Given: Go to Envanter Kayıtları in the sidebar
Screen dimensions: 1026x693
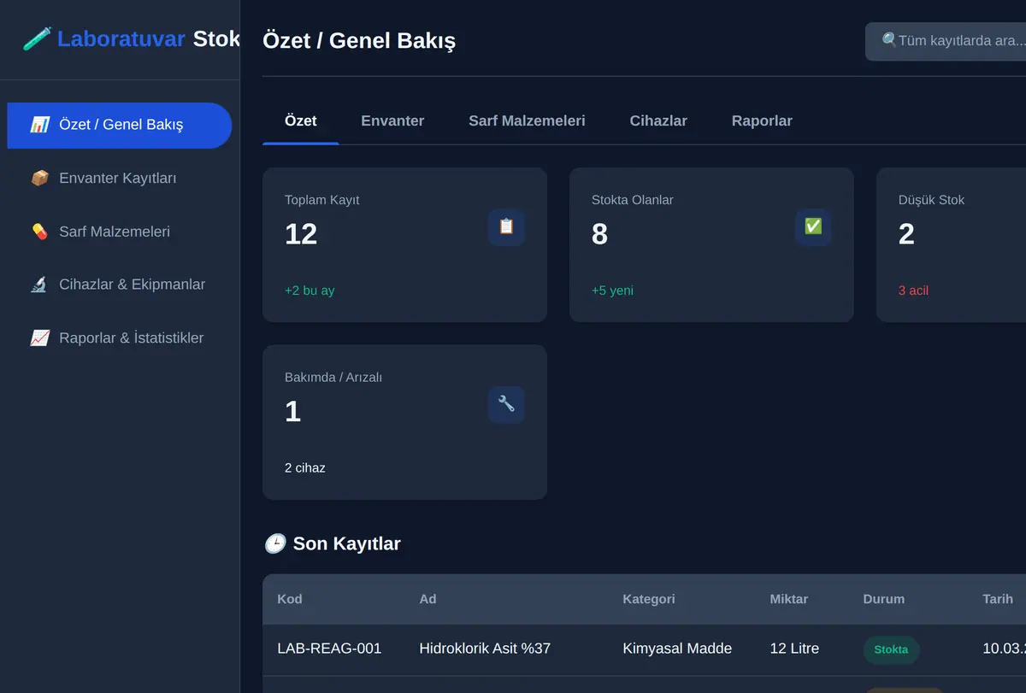Looking at the screenshot, I should (120, 178).
